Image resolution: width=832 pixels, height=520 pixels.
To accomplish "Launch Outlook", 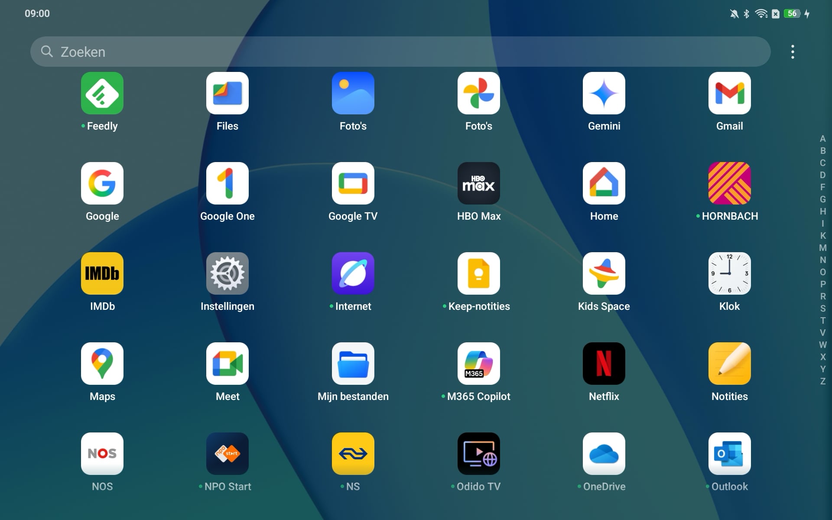I will coord(730,454).
